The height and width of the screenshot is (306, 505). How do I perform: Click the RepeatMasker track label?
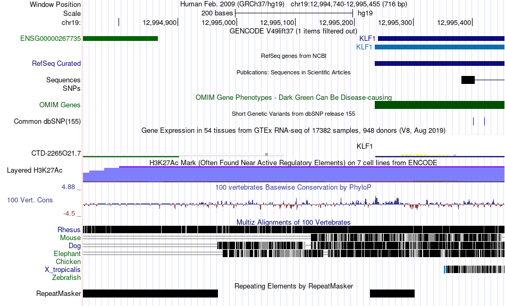[58, 293]
